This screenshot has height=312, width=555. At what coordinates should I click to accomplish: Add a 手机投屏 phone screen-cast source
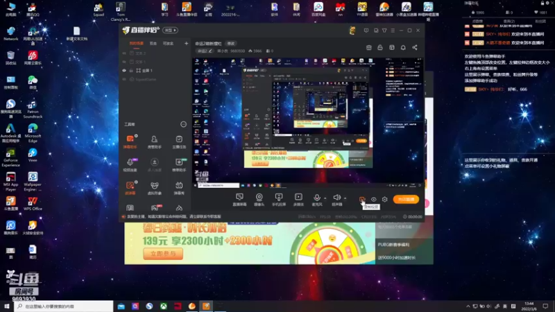279,200
